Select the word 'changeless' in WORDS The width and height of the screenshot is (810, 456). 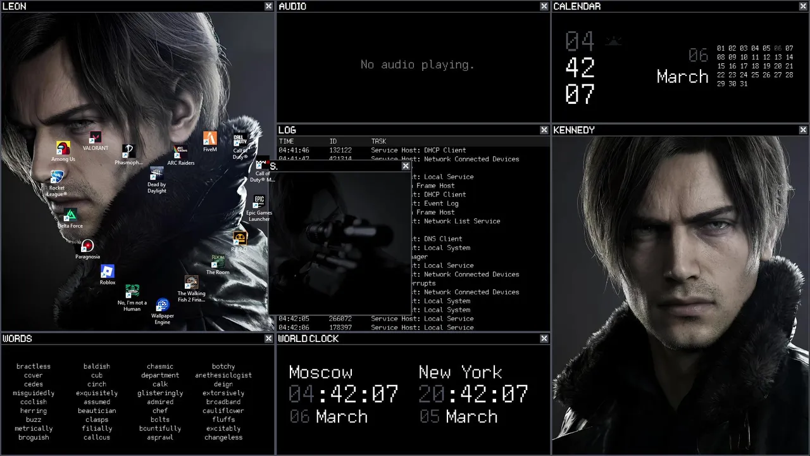point(223,438)
